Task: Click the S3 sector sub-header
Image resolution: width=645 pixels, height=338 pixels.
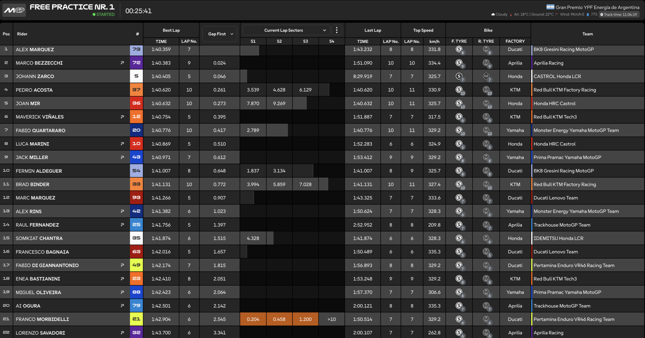Action: (305, 41)
